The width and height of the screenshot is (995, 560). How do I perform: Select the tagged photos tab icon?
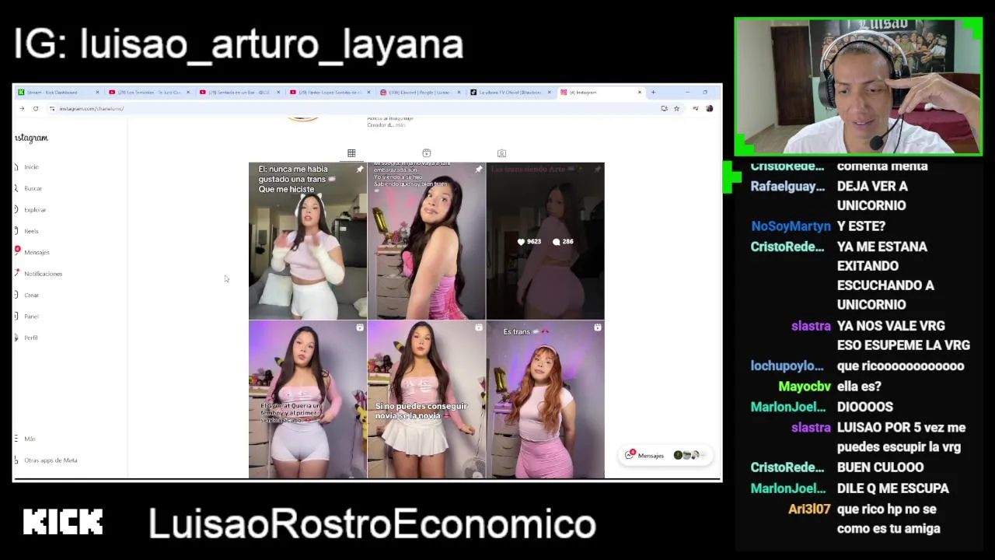(x=501, y=153)
